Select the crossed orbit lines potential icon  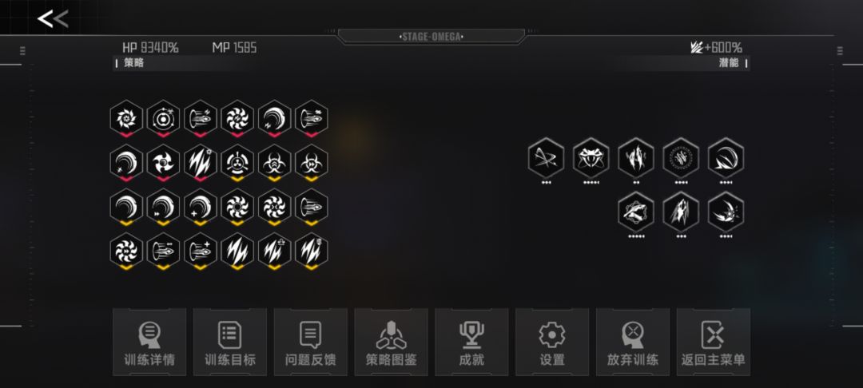[x=546, y=158]
